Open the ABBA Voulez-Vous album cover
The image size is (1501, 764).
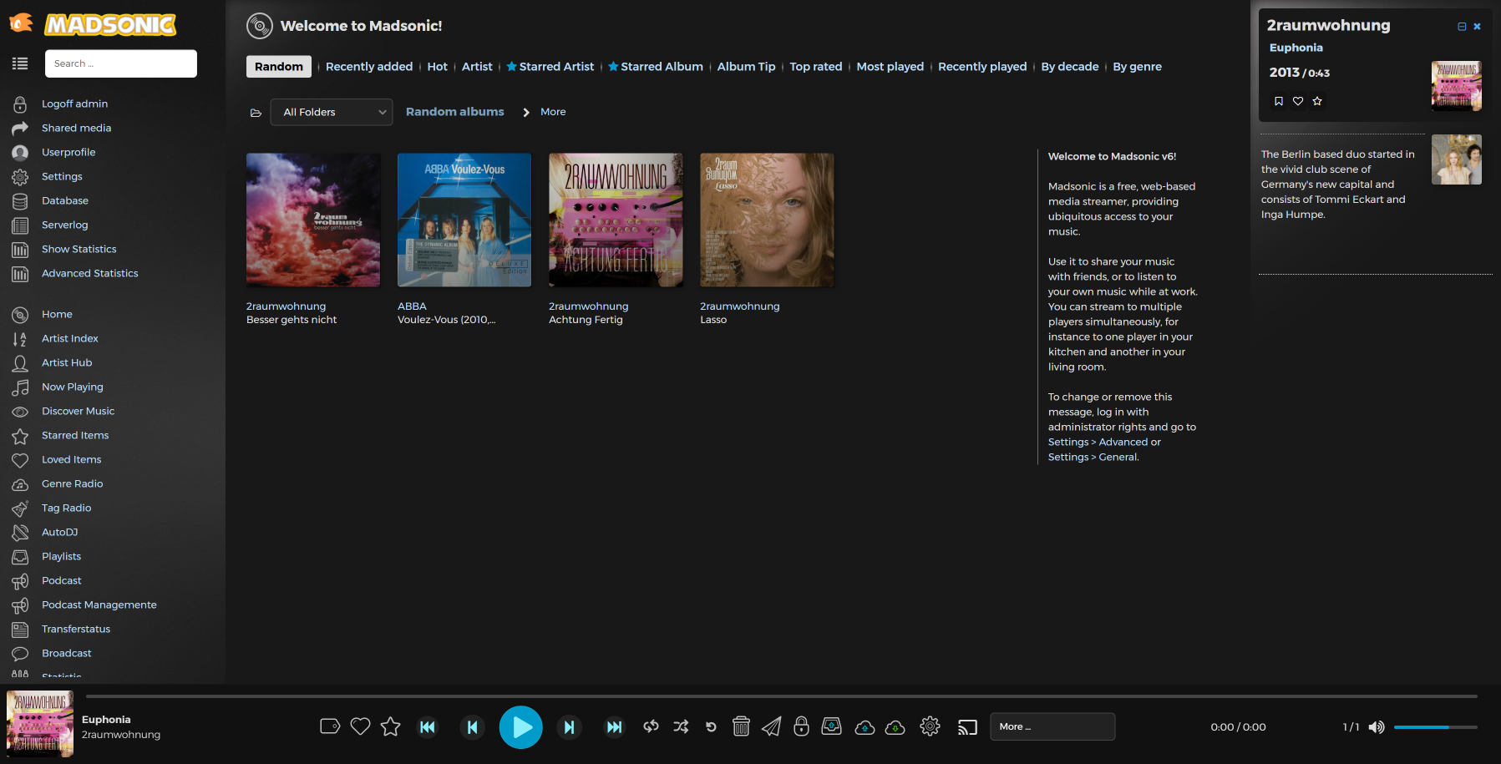(x=464, y=220)
